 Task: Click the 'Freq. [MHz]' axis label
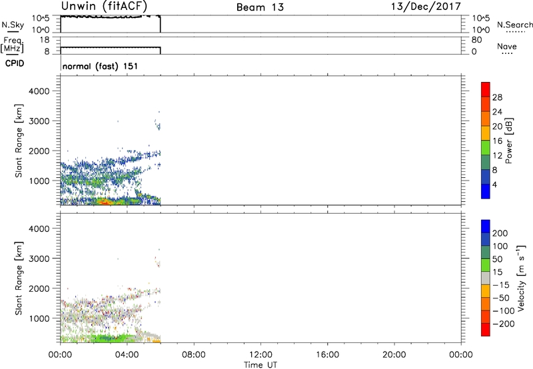12,45
